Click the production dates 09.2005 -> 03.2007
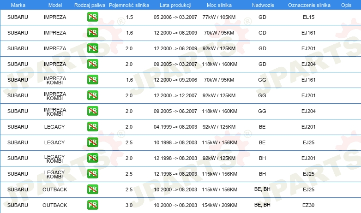This screenshot has height=213, width=361. pos(175,64)
